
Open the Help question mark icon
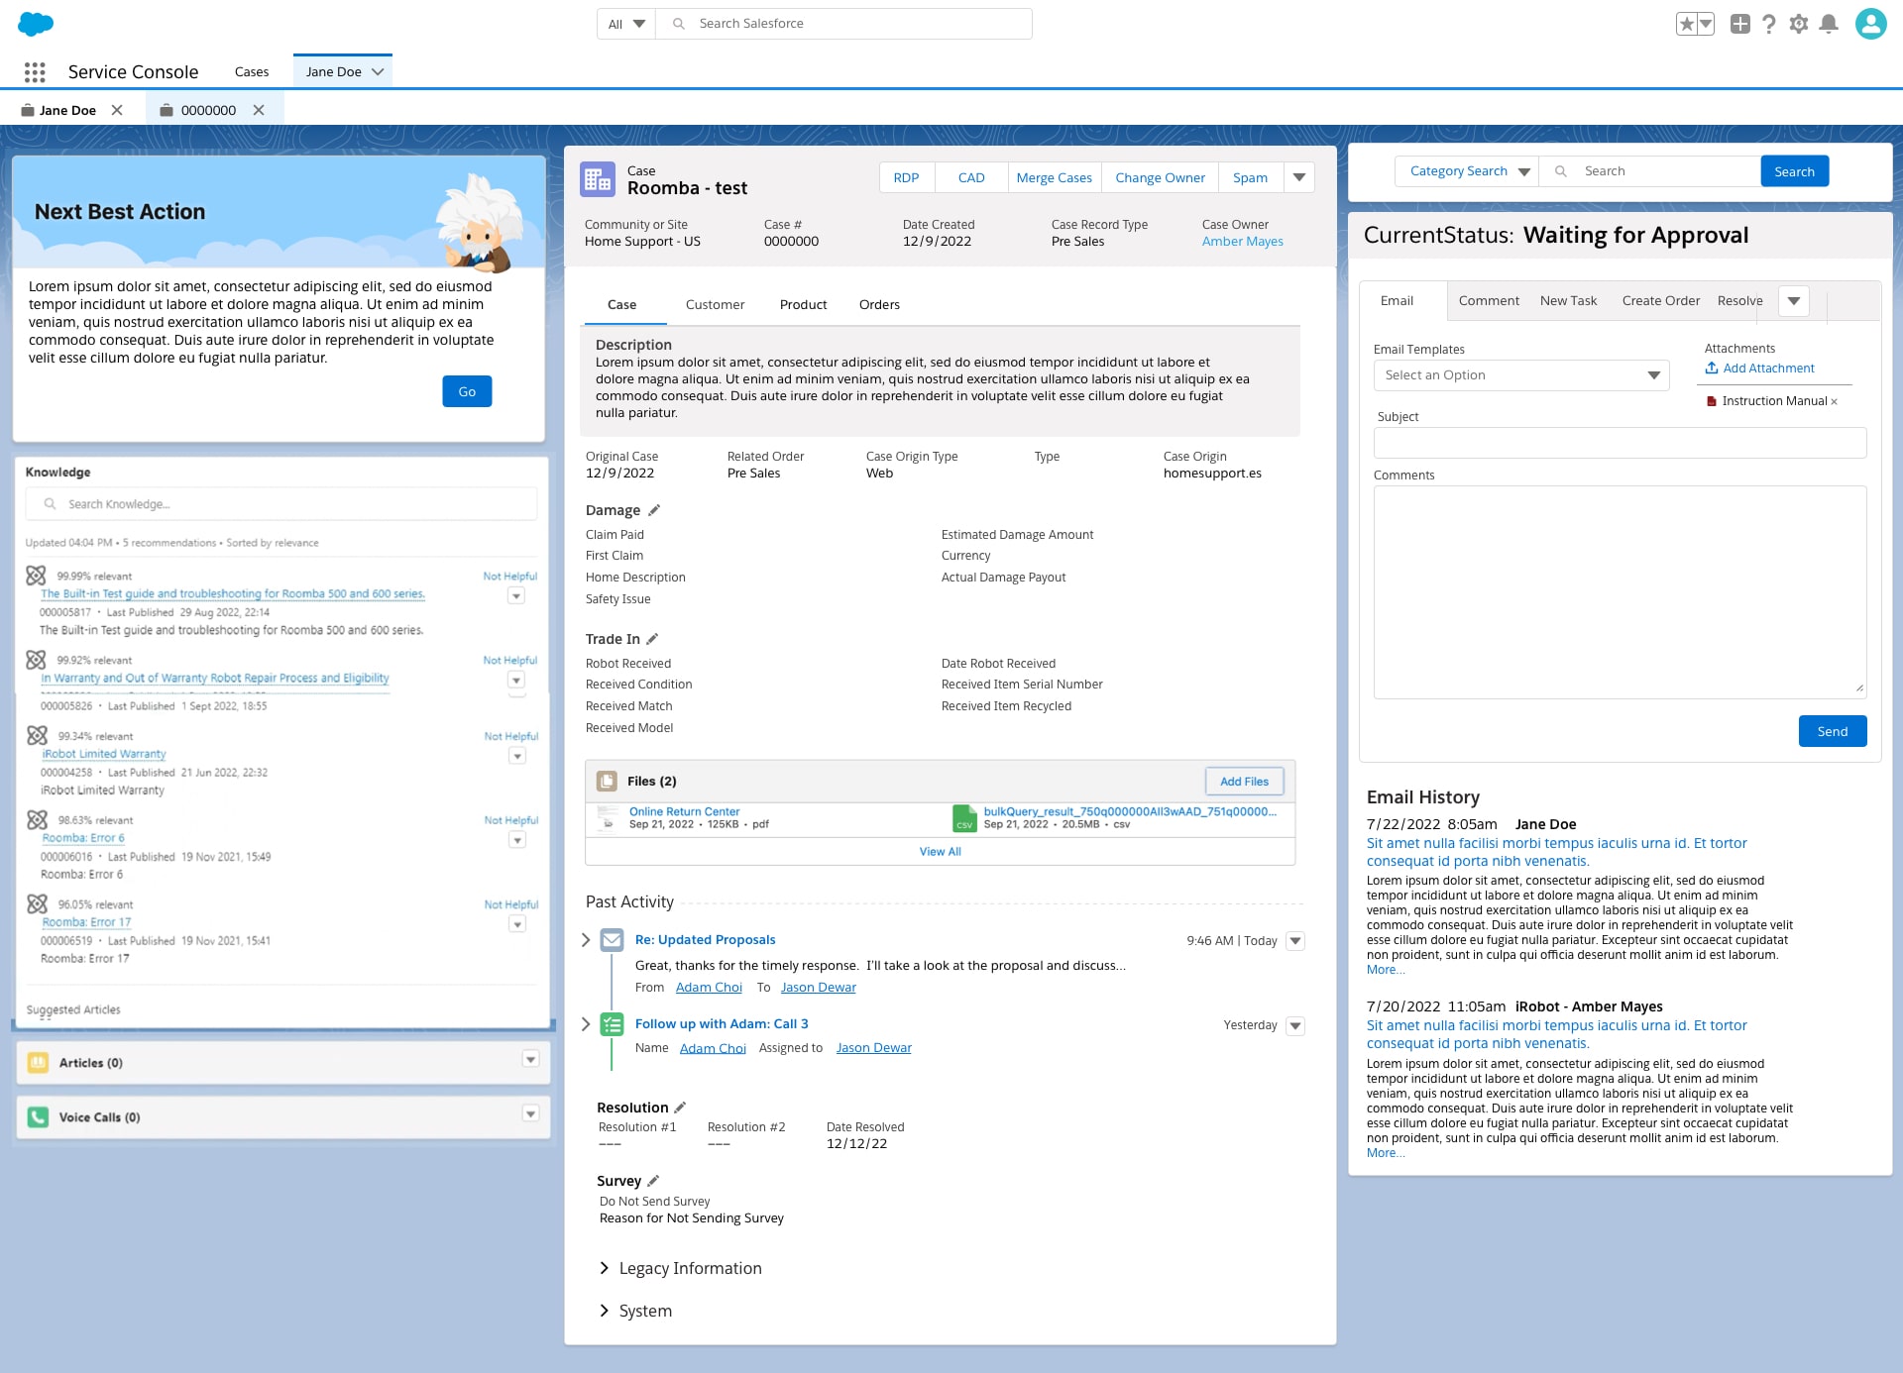click(1769, 24)
